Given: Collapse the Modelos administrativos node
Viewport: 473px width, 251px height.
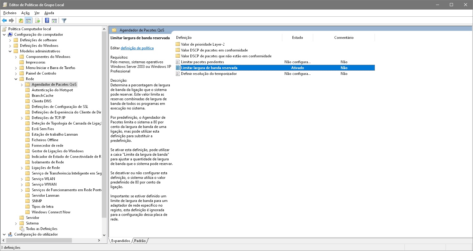Looking at the screenshot, I should point(10,51).
